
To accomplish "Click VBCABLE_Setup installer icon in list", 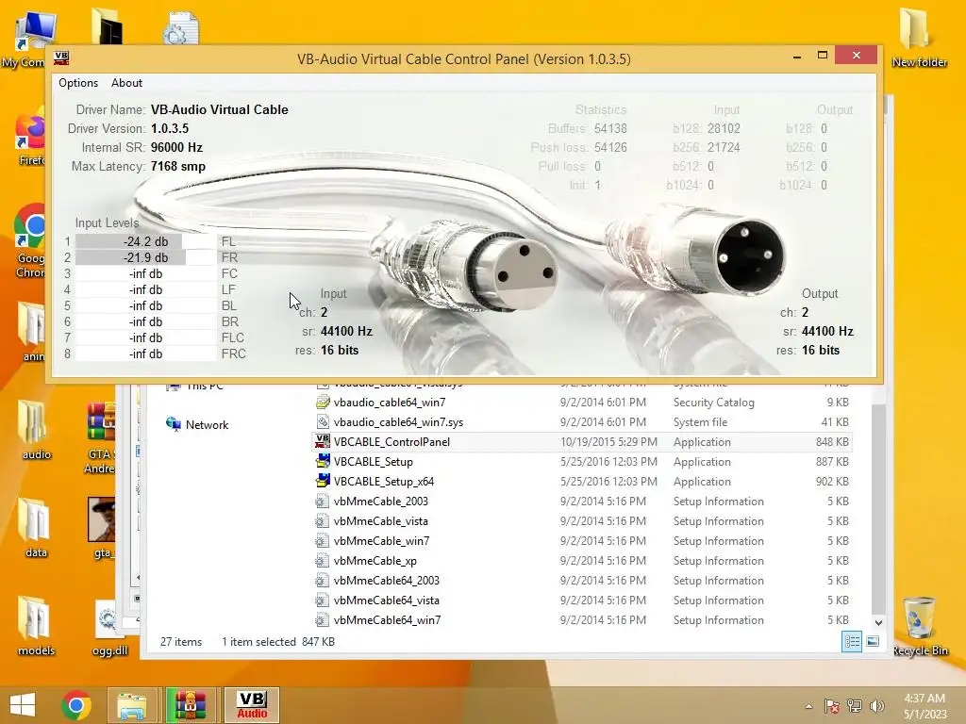I will pos(323,461).
